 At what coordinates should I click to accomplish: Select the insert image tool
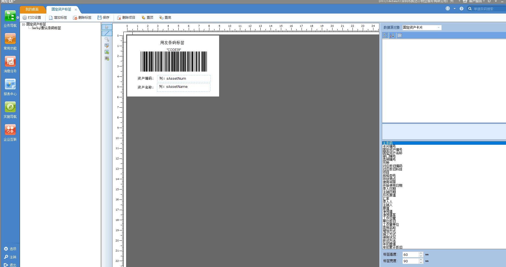107,52
